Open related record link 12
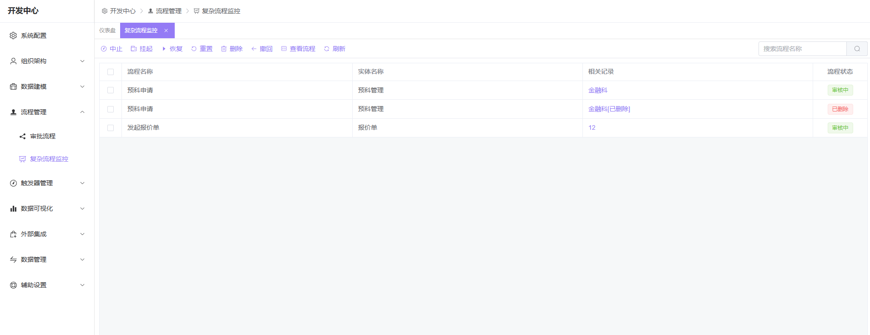Viewport: 870px width, 335px height. [592, 128]
